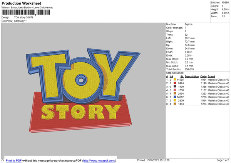Image resolution: width=231 pixels, height=163 pixels.
Task: Click the 'Production Worksheet' title
Action: (x=21, y=3)
